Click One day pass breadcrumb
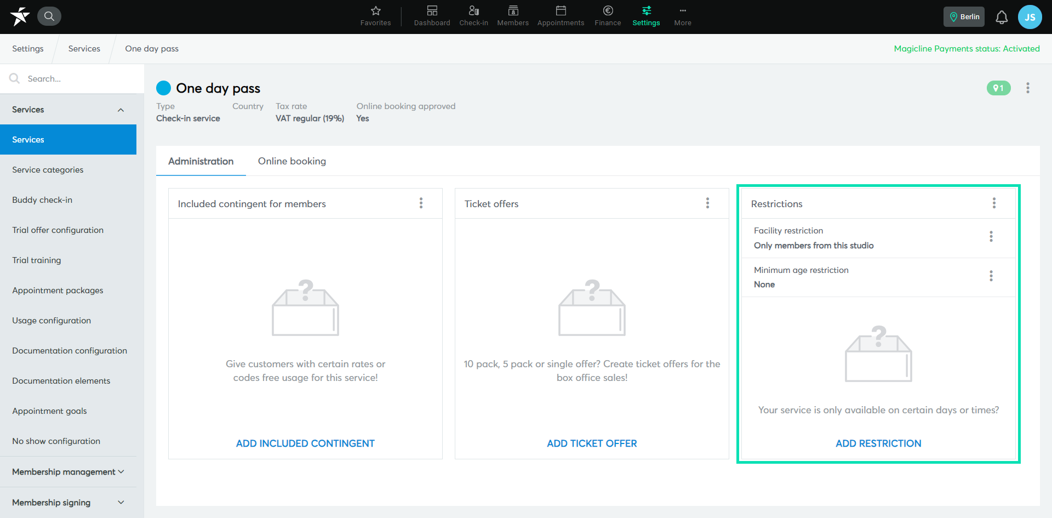The image size is (1052, 518). coord(152,49)
